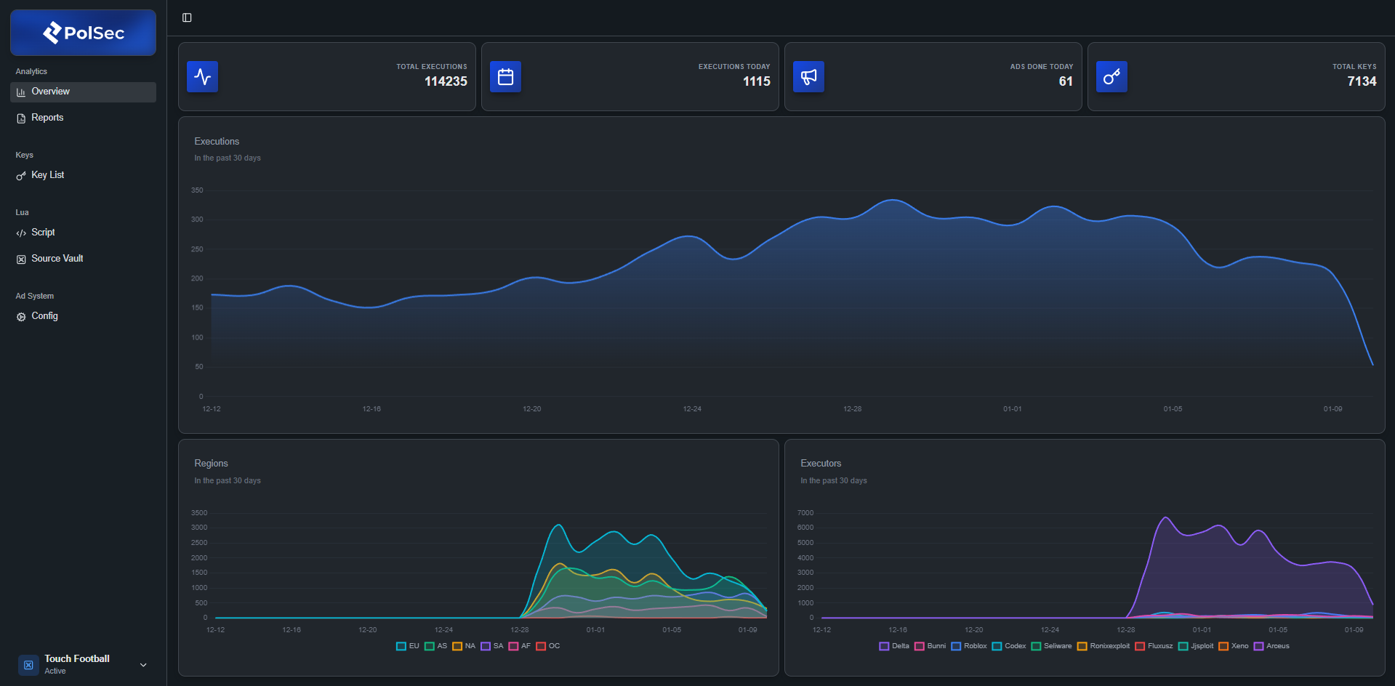Toggle the Xeno series in Executors legend

[x=1234, y=646]
